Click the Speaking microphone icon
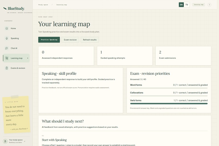Viewport: 219px width, 146px height. [x=7, y=38]
